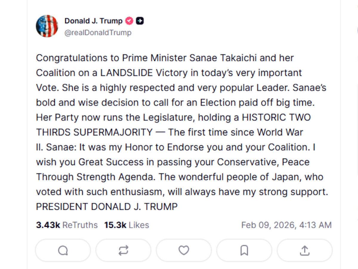Select the bookmark icon below the post
Viewport: 358px width, 269px height.
pos(244,250)
